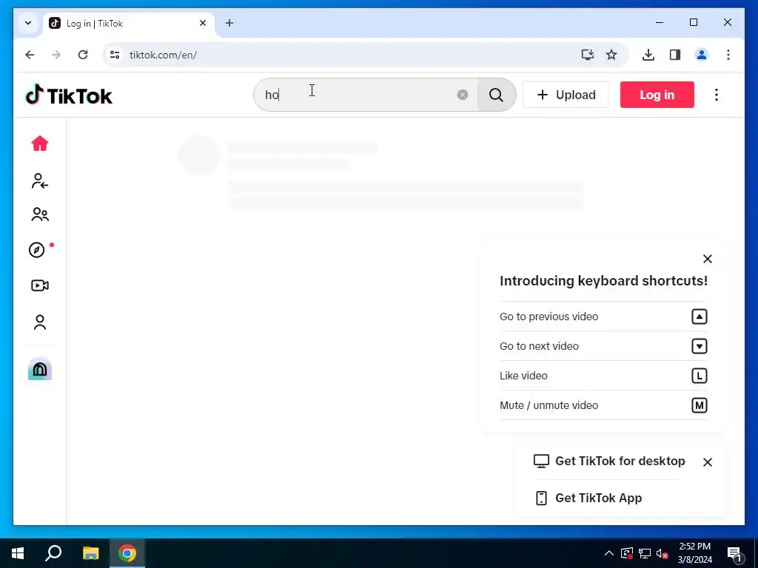Click the address bar URL
The height and width of the screenshot is (568, 758).
[163, 55]
